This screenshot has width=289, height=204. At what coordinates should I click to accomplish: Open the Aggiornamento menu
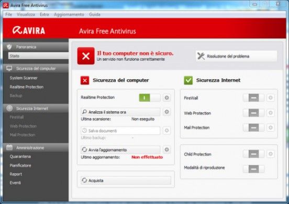pos(69,14)
